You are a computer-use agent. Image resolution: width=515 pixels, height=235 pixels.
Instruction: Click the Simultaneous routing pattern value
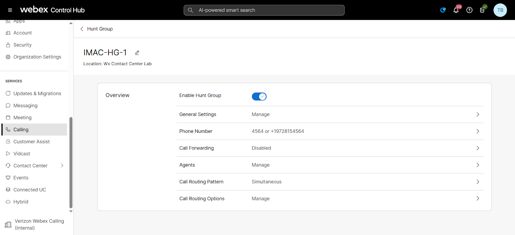[267, 182]
